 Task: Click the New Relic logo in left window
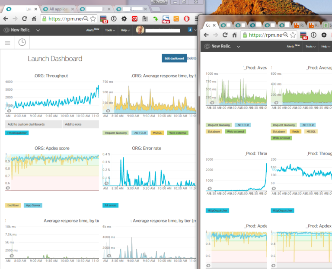(17, 30)
